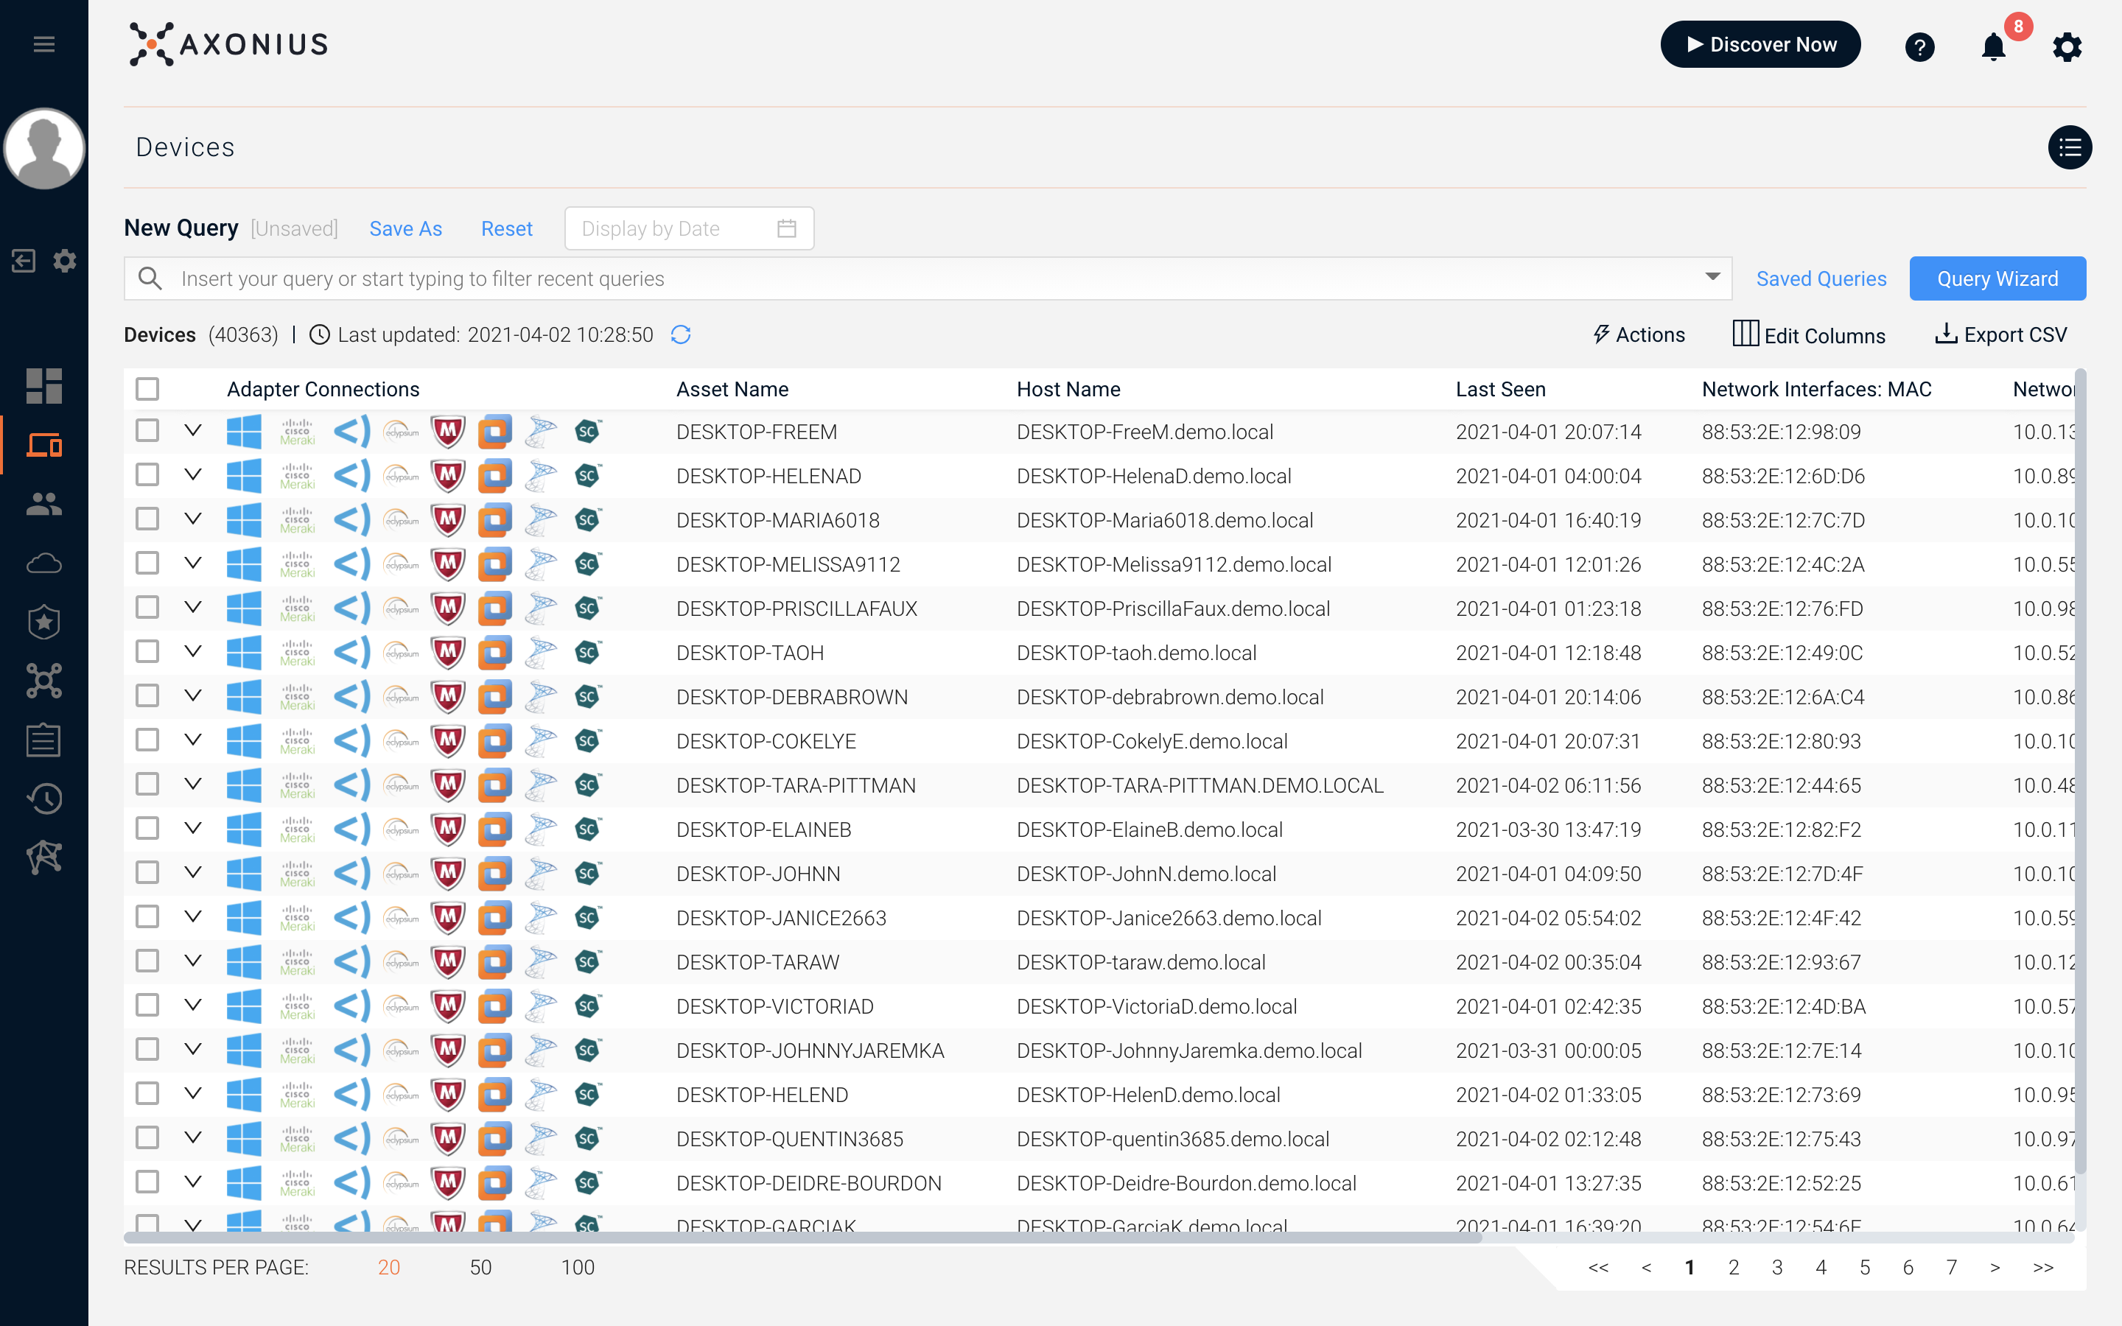Open notifications via the bell icon

click(x=1993, y=48)
